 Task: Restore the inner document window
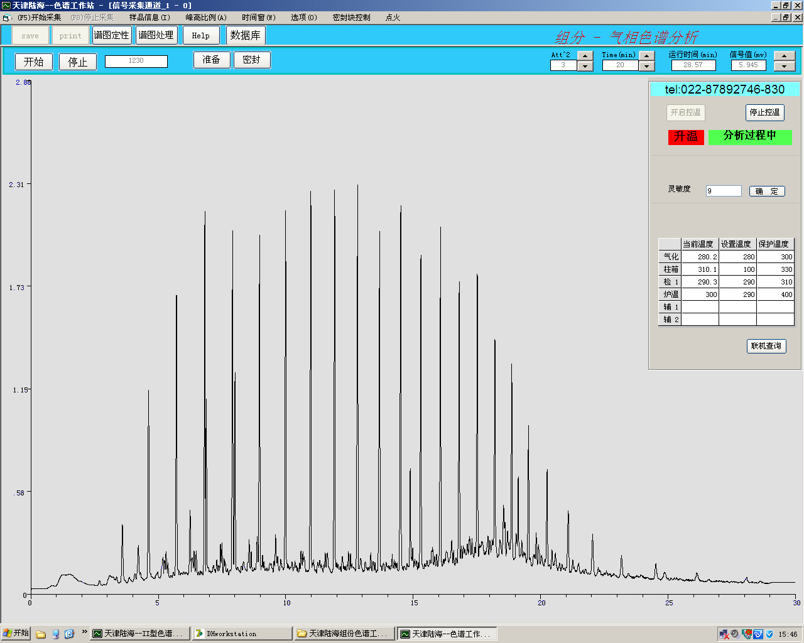click(786, 18)
